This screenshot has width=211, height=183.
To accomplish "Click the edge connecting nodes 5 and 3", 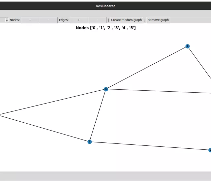I will [98, 115].
